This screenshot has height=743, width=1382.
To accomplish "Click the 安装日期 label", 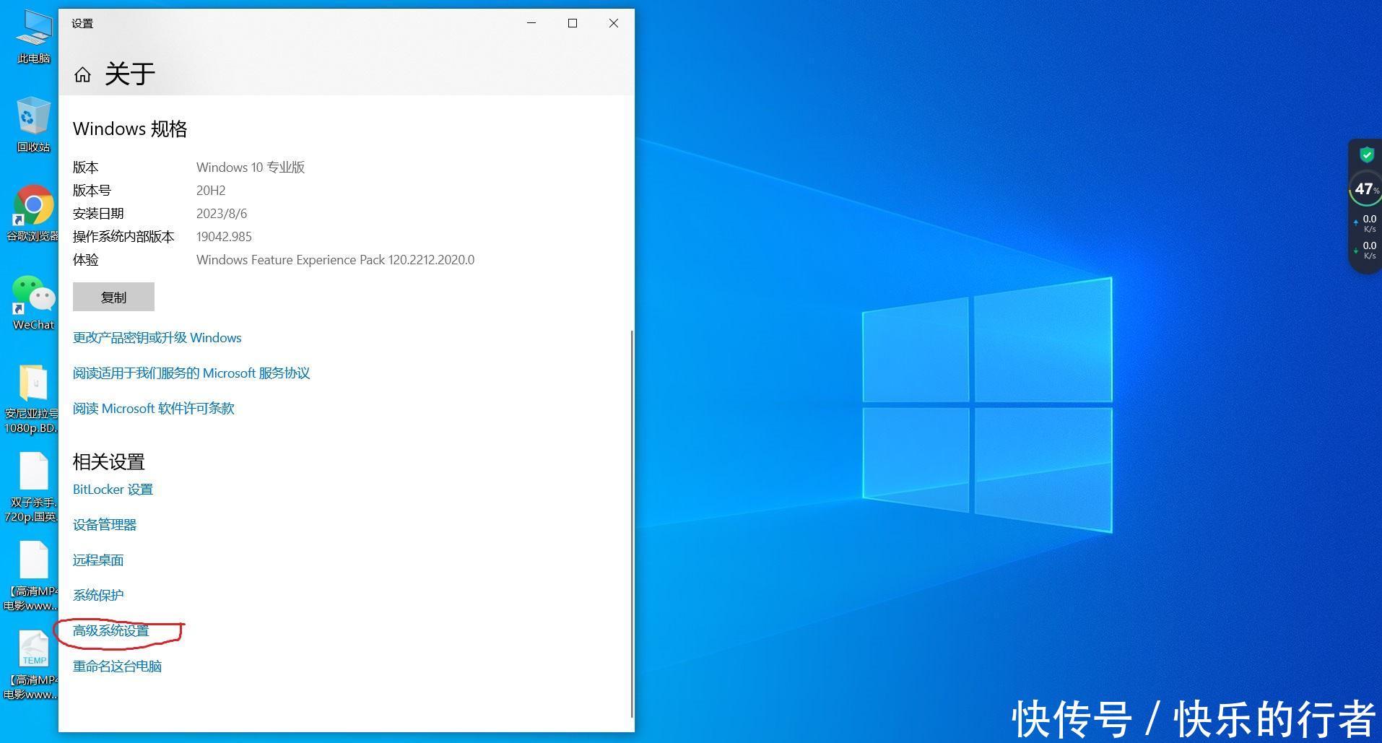I will click(x=98, y=213).
